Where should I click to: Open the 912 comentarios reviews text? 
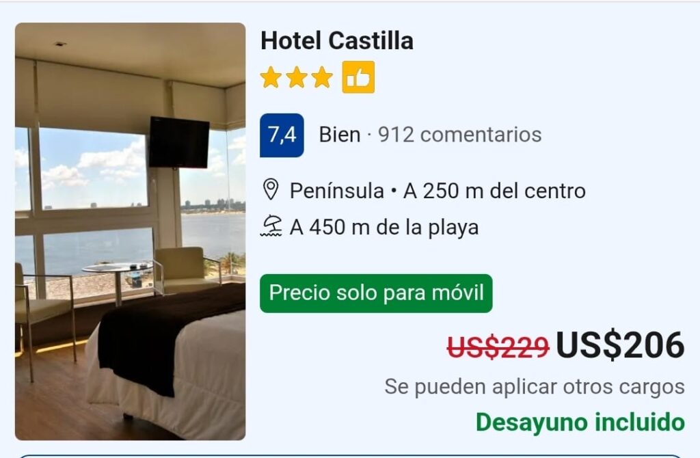click(x=460, y=135)
